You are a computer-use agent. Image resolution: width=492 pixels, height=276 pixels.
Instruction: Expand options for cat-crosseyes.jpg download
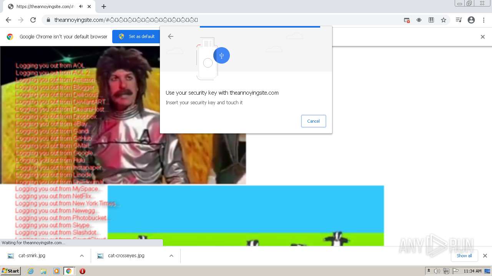coord(171,256)
